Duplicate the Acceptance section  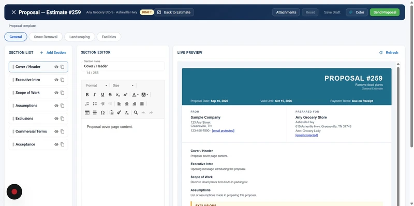coord(62,144)
